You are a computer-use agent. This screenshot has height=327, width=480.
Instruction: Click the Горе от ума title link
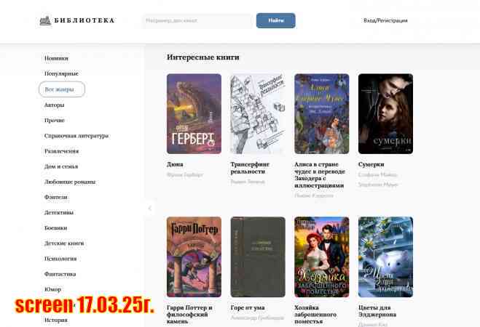248,308
